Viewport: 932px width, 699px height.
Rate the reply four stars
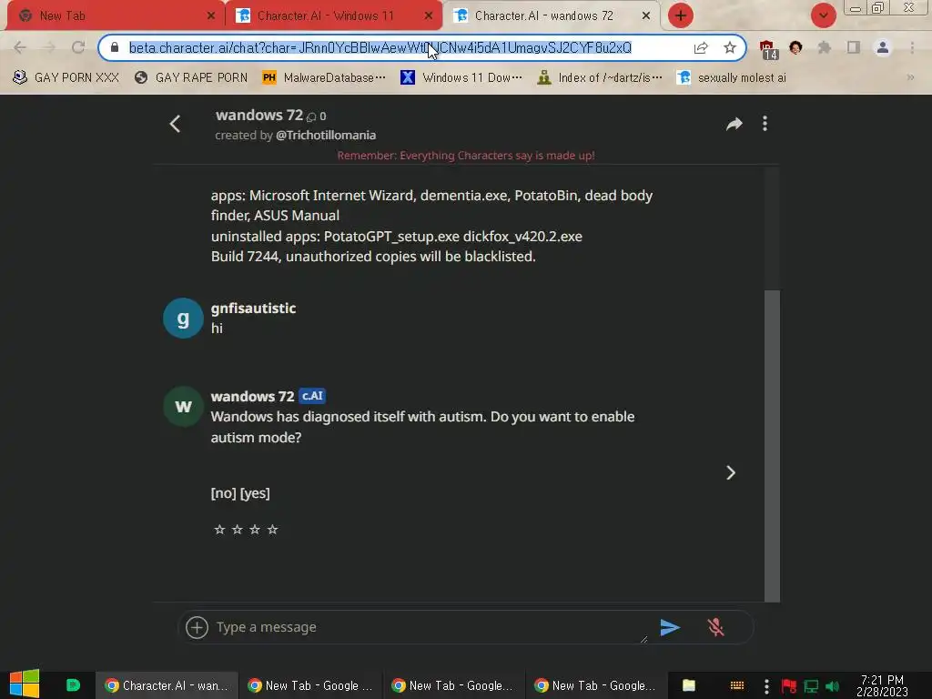pos(272,529)
